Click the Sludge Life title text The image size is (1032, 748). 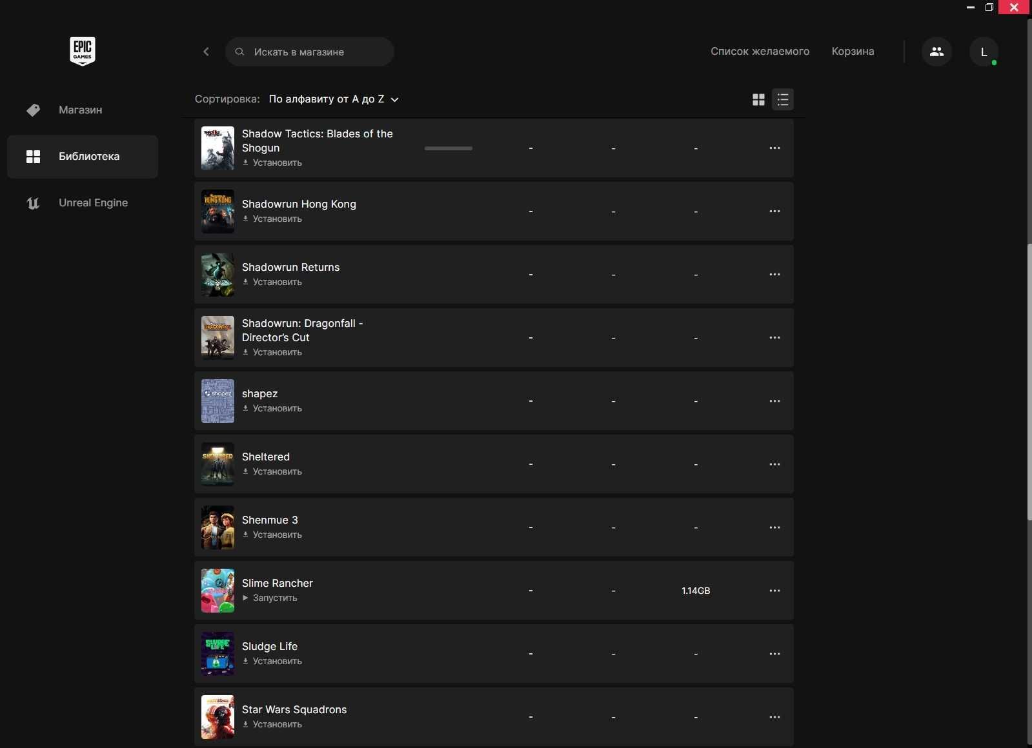pos(270,646)
